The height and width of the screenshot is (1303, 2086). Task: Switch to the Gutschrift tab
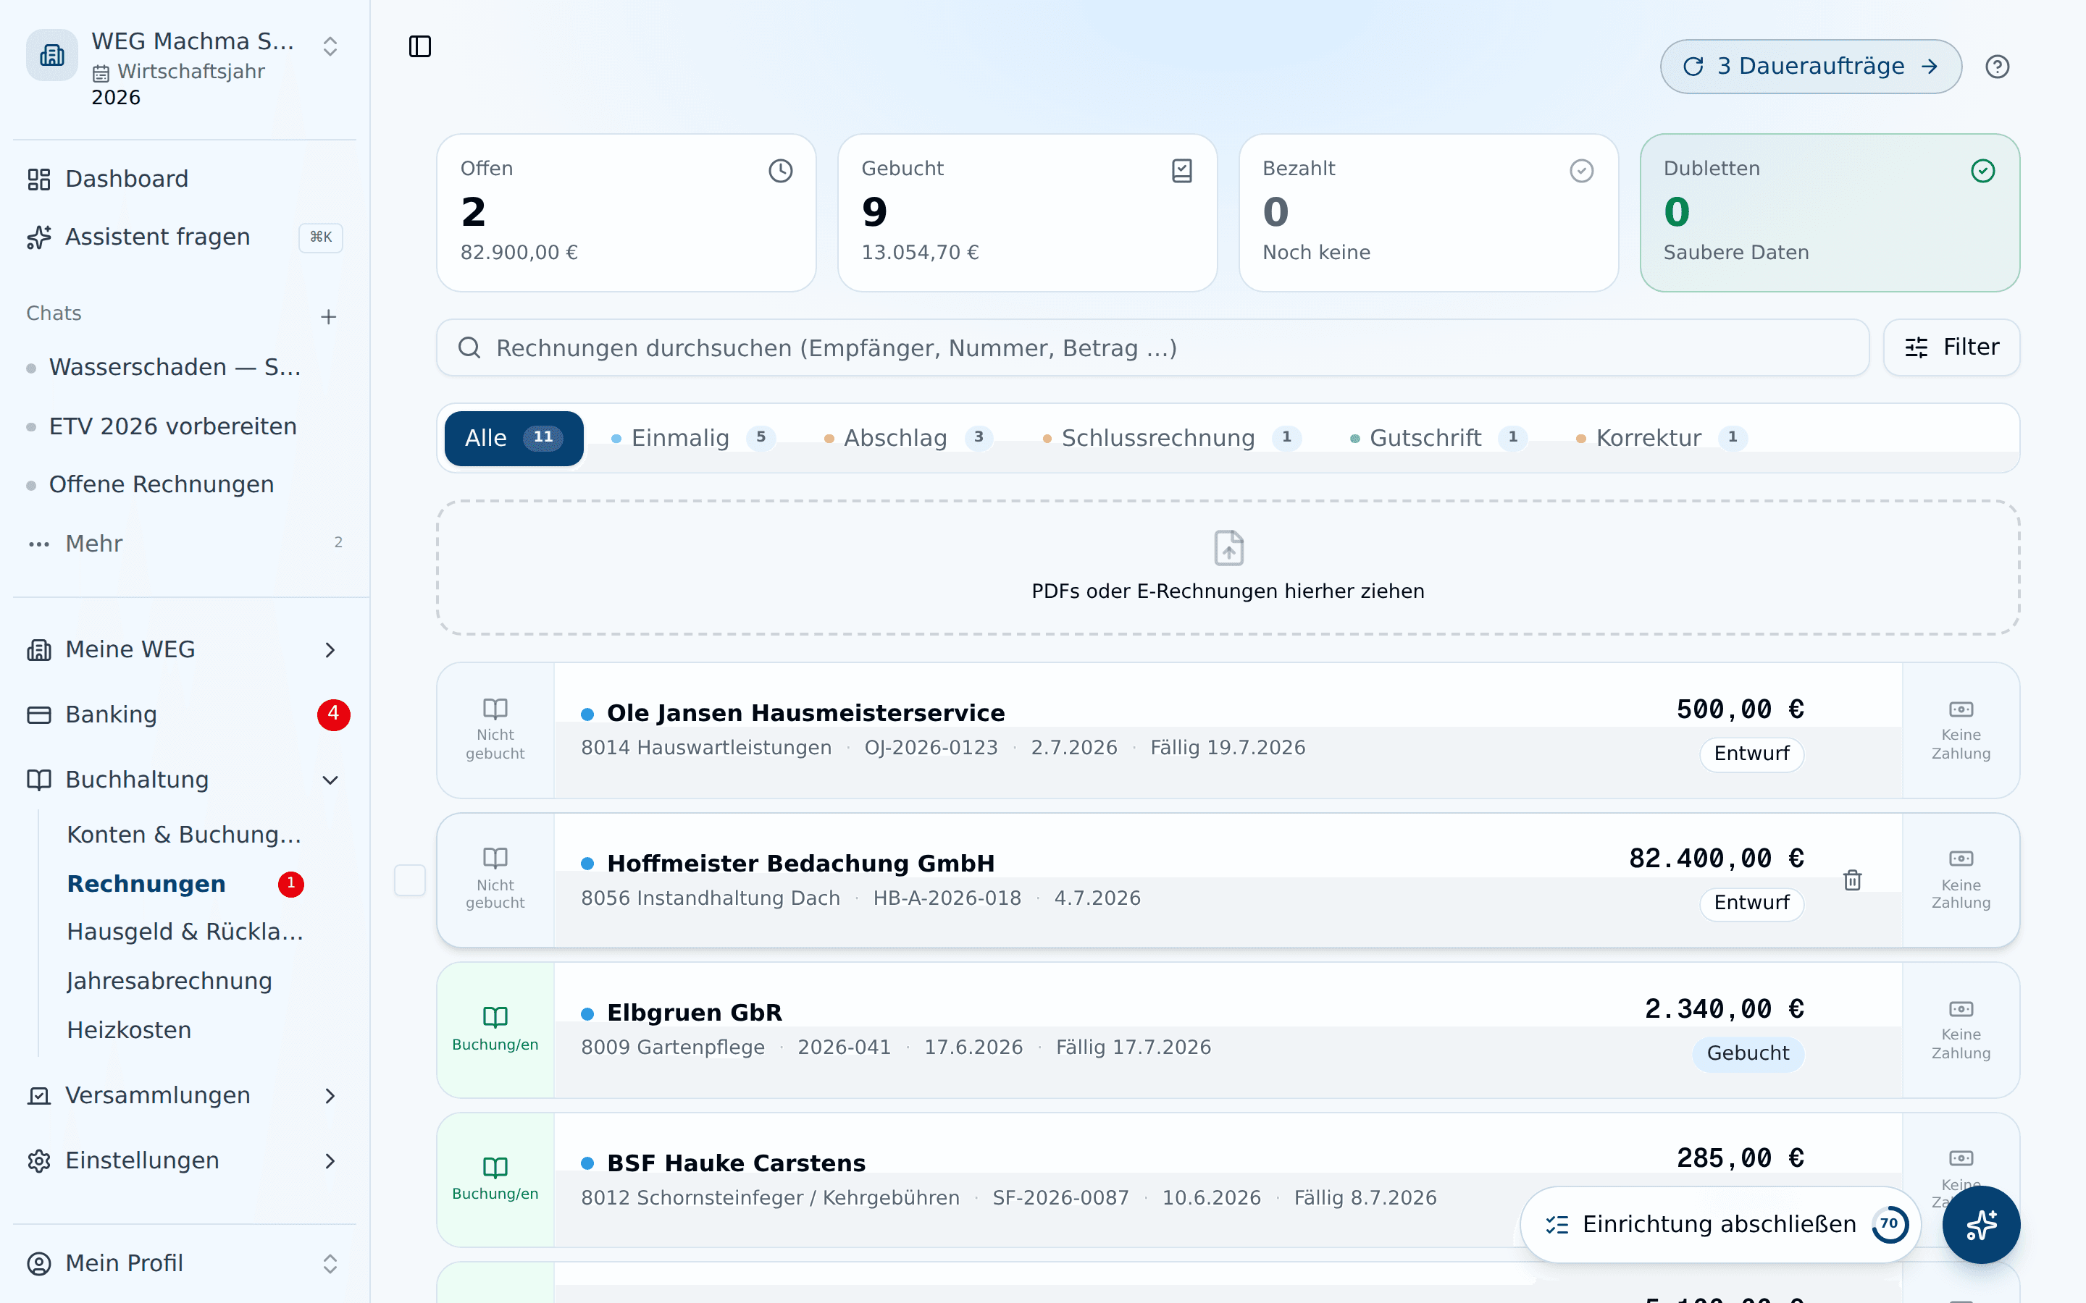(x=1438, y=438)
